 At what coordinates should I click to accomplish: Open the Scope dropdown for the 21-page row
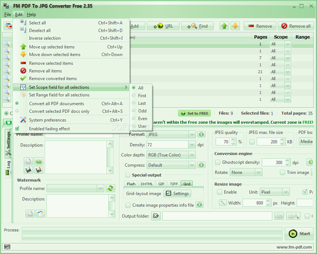pos(288,72)
